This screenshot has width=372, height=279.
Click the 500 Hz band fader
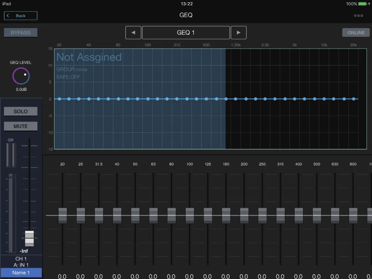point(317,215)
